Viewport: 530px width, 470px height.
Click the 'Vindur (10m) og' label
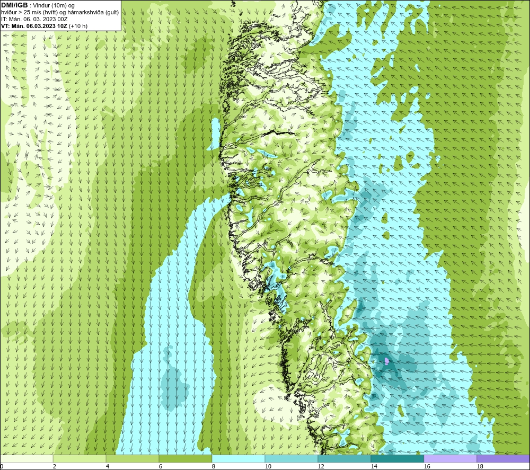click(x=54, y=5)
